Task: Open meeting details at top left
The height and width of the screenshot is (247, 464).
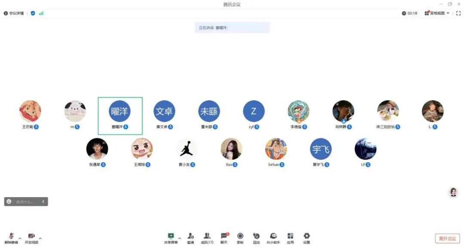Action: tap(14, 13)
